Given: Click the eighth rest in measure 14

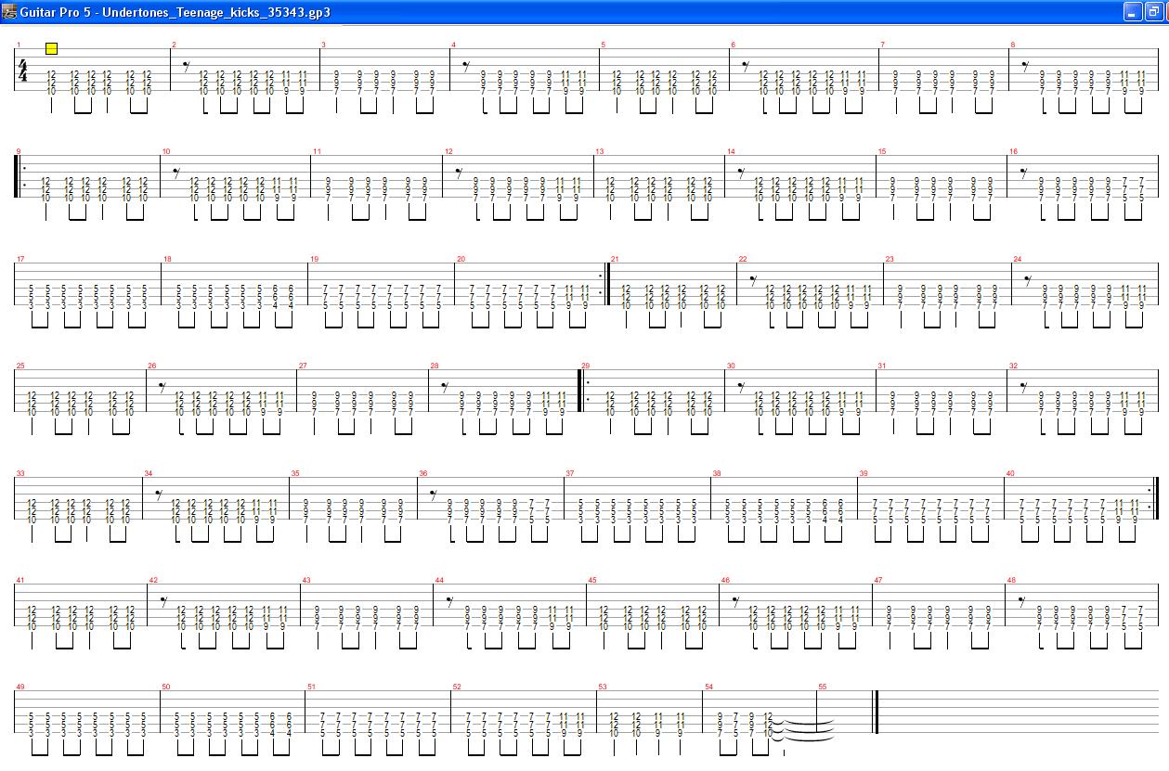Looking at the screenshot, I should tap(741, 173).
